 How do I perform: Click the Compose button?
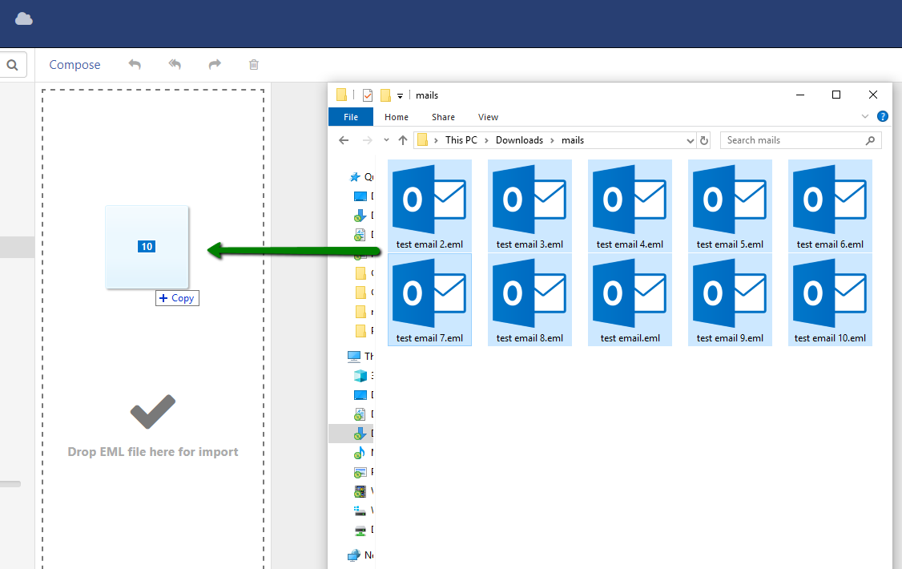[x=74, y=64]
